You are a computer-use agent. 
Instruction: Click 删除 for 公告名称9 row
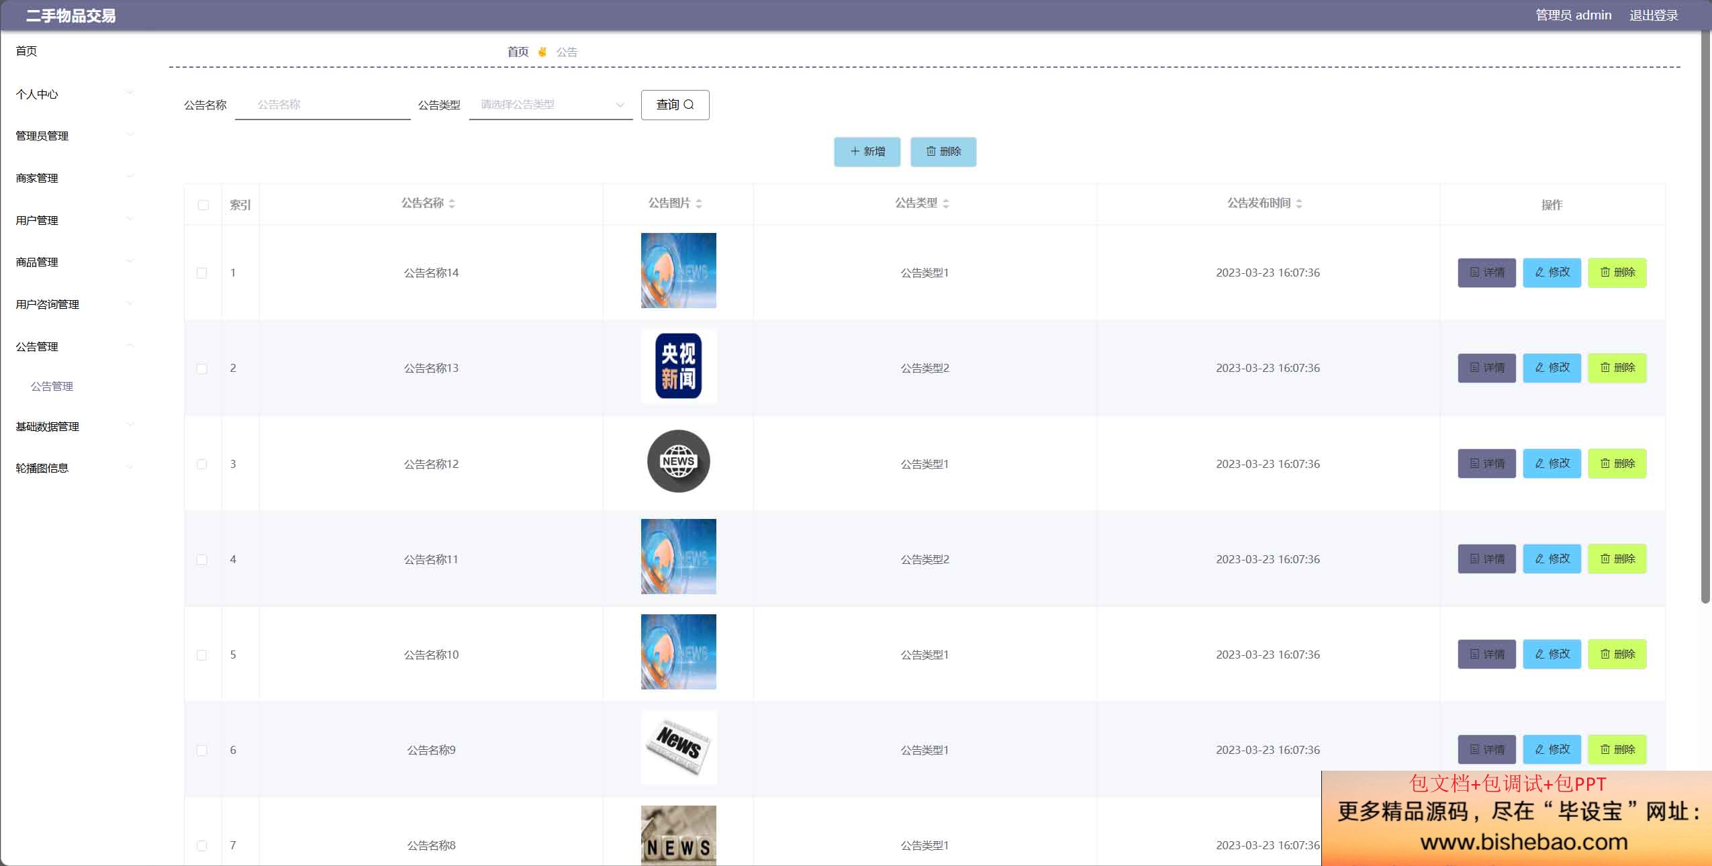click(1617, 749)
